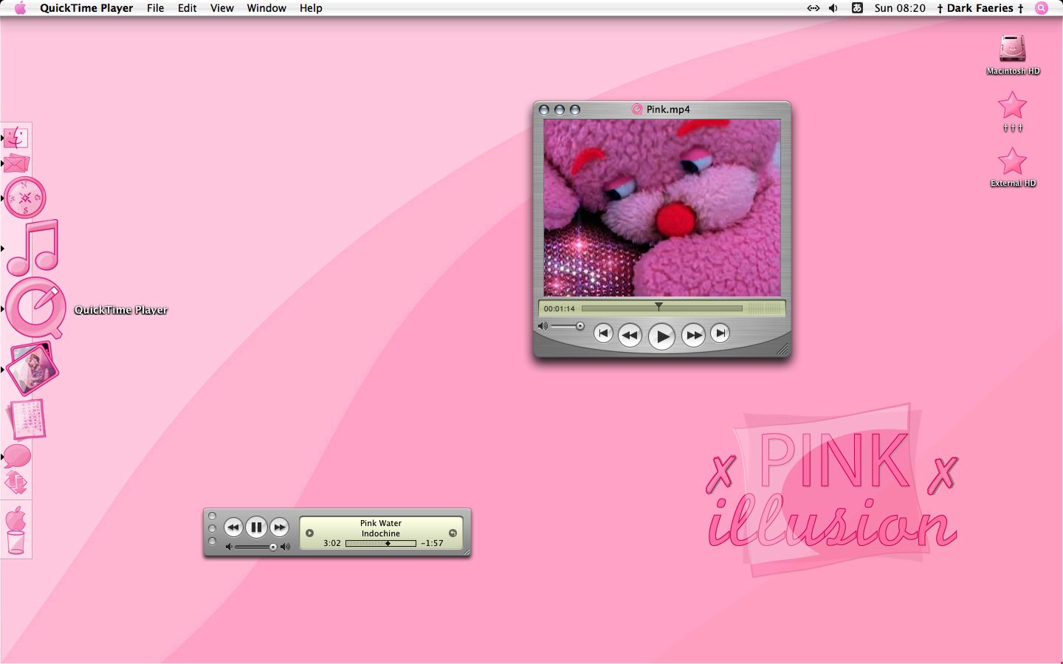Click the Pink.mp4 title bar proxy icon
This screenshot has height=664, width=1063.
click(x=637, y=109)
